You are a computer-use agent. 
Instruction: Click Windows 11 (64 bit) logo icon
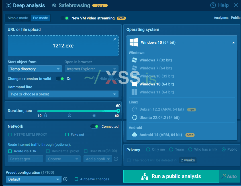coord(134,92)
